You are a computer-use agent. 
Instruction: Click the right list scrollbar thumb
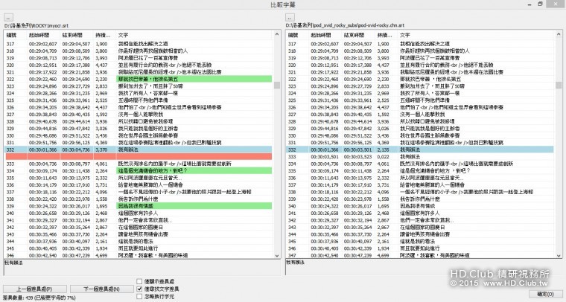pyautogui.click(x=559, y=85)
